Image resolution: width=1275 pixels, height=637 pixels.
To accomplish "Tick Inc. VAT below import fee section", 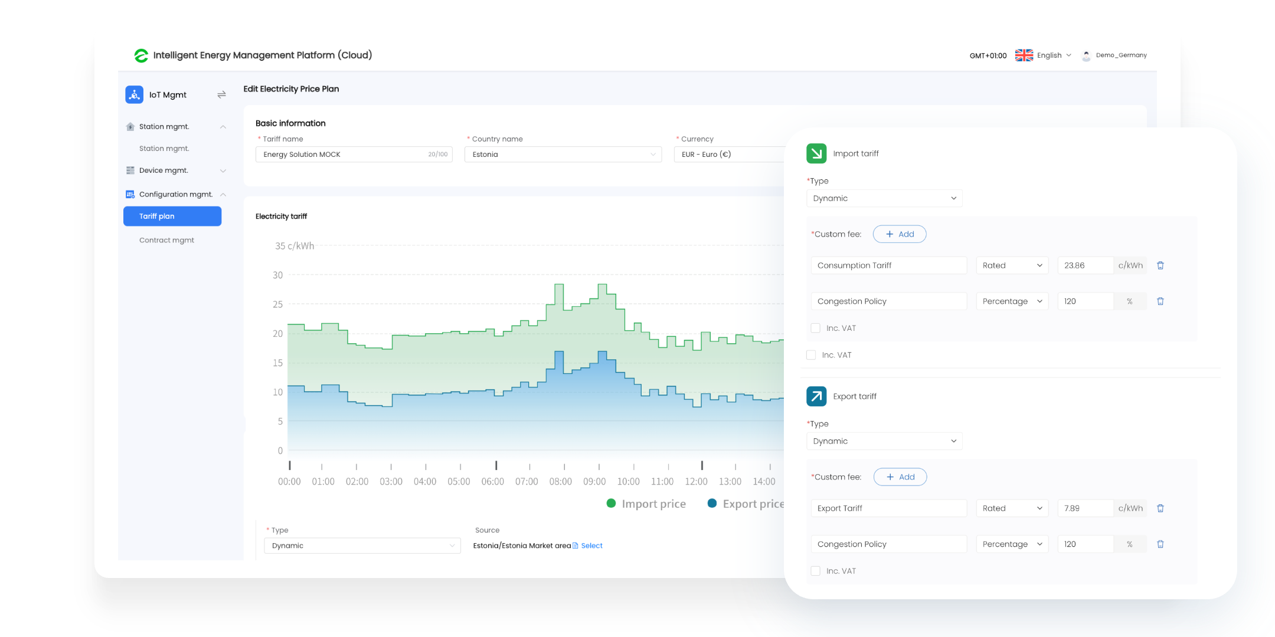I will (x=811, y=355).
